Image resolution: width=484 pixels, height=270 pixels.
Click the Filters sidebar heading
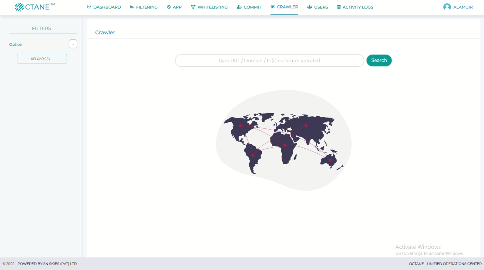41,28
